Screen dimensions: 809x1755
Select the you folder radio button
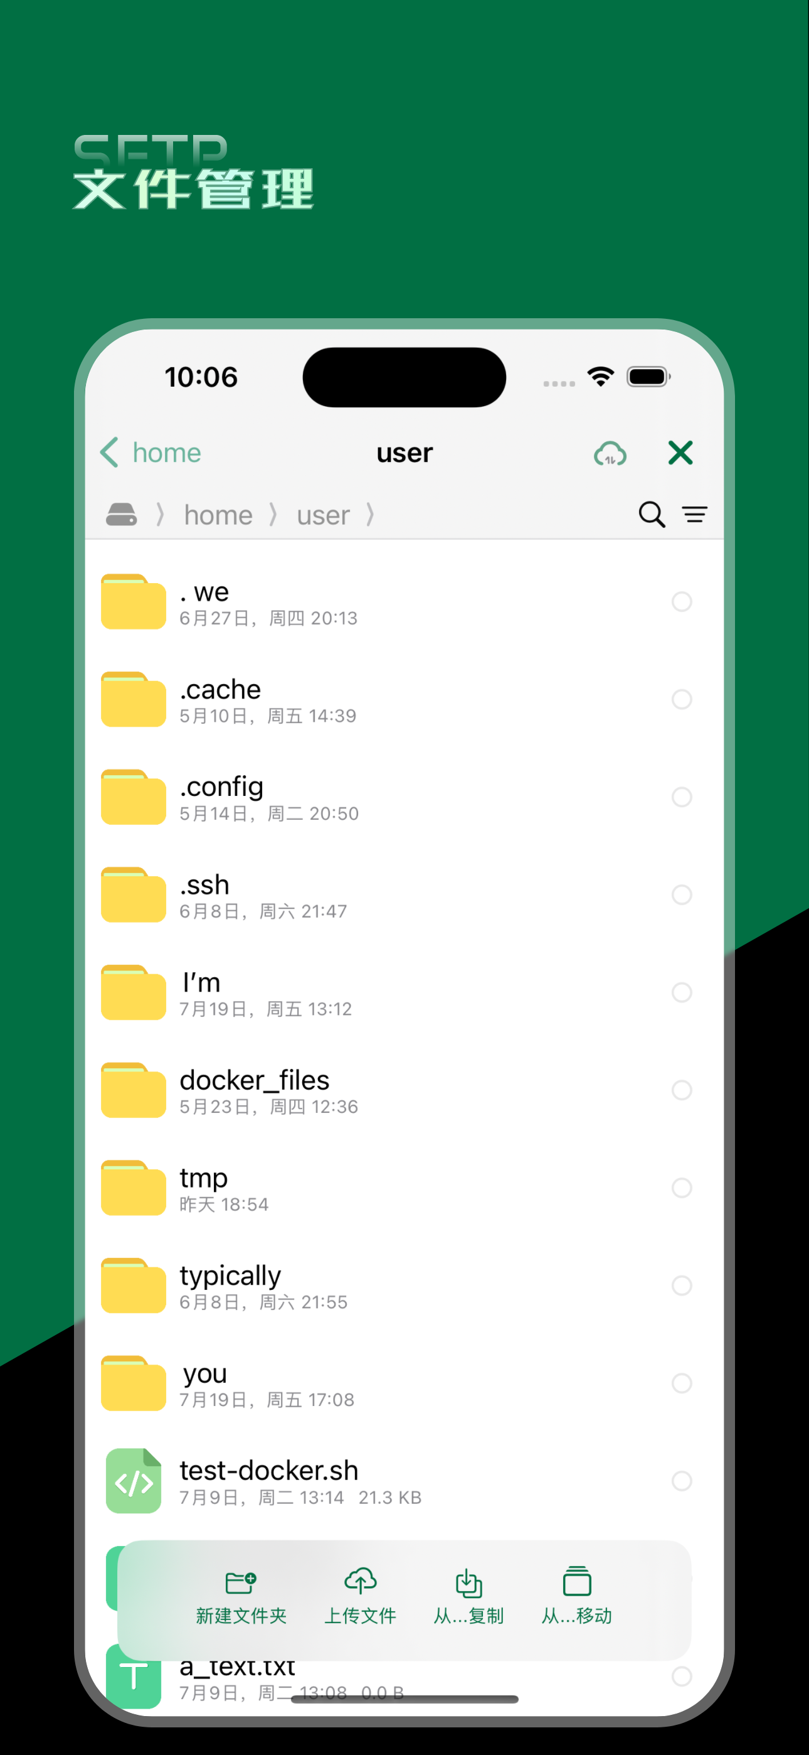[682, 1383]
